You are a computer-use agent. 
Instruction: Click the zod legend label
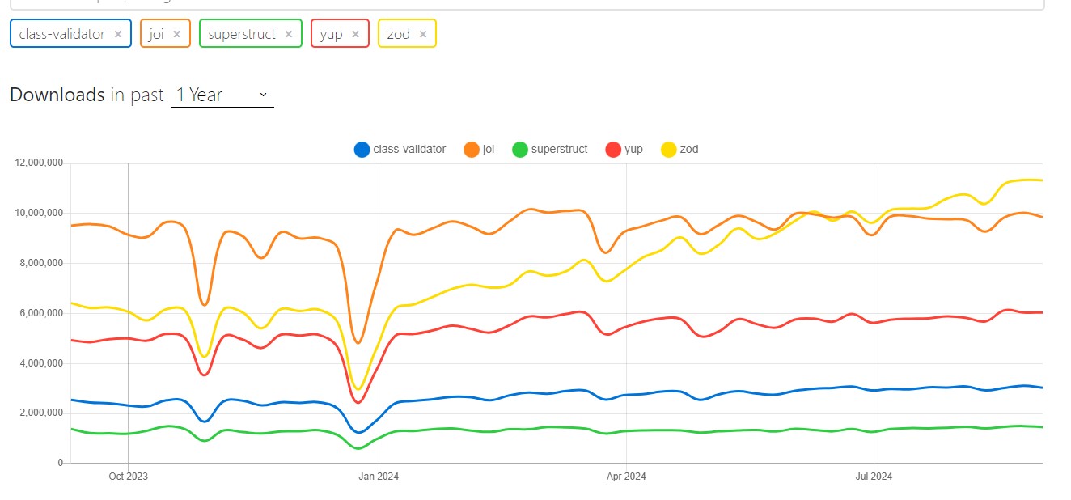[689, 150]
